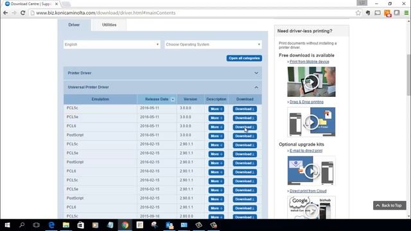This screenshot has width=411, height=231.
Task: Click the orange extension icon with badge
Action: point(387,13)
